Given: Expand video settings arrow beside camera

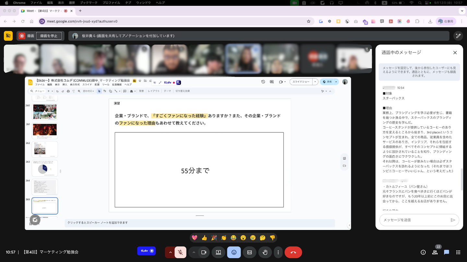Looking at the screenshot, I should (194, 252).
